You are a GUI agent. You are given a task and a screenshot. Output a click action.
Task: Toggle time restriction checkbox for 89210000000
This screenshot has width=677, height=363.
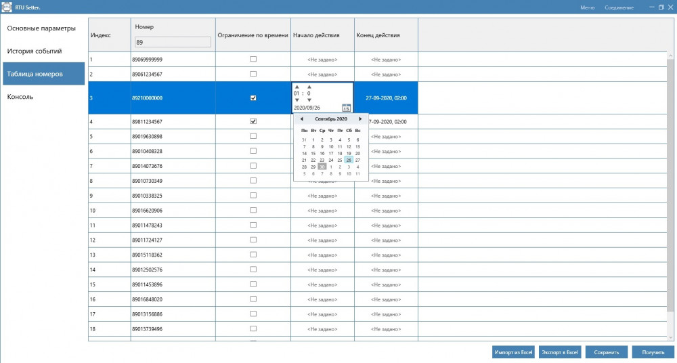[253, 98]
